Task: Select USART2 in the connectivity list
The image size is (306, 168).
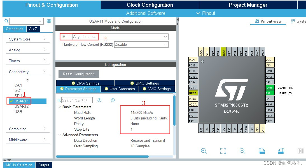Action: 22,106
